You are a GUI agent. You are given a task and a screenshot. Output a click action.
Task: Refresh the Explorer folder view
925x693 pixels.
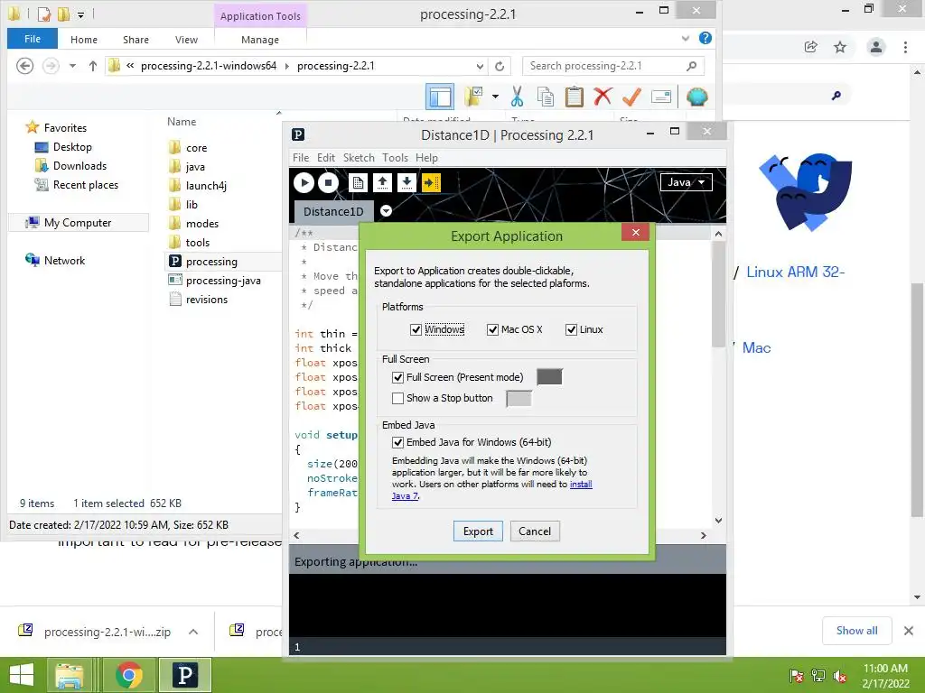click(500, 66)
